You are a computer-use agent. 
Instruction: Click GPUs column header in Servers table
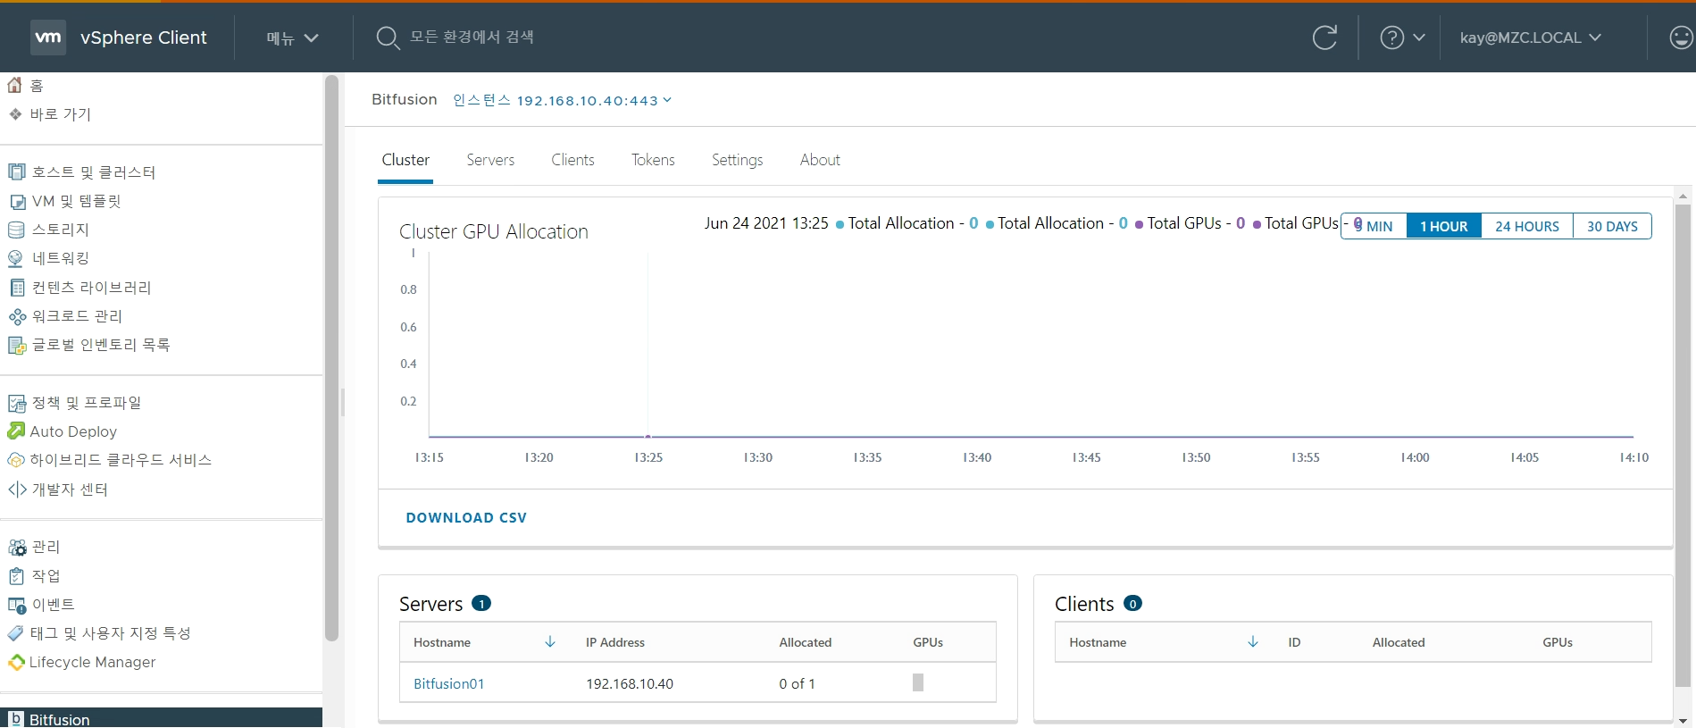[928, 642]
